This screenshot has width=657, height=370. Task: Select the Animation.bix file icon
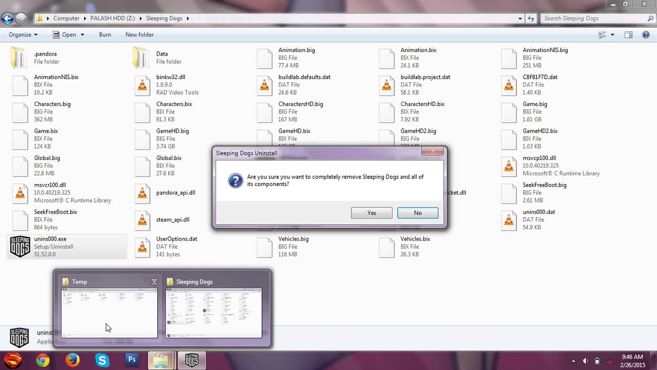[387, 58]
